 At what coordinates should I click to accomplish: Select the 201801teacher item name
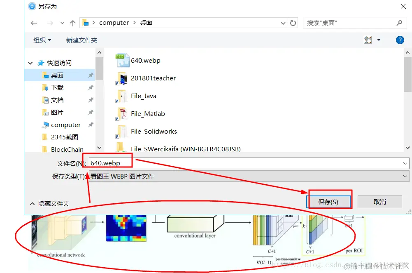click(x=153, y=78)
